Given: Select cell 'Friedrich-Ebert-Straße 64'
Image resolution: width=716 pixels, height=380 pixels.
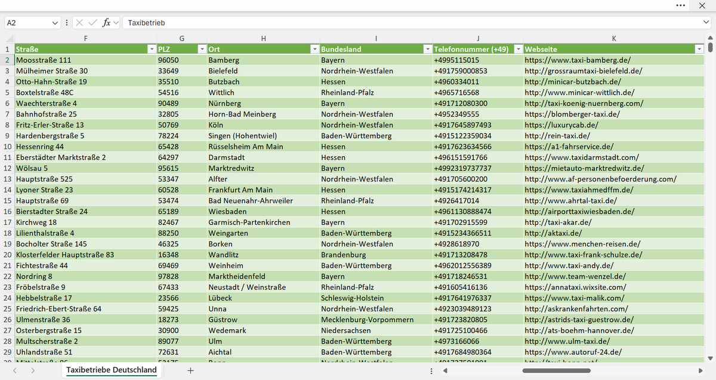Looking at the screenshot, I should pyautogui.click(x=85, y=308).
